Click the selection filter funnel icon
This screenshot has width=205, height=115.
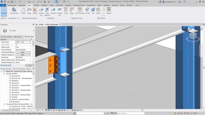pos(194,113)
